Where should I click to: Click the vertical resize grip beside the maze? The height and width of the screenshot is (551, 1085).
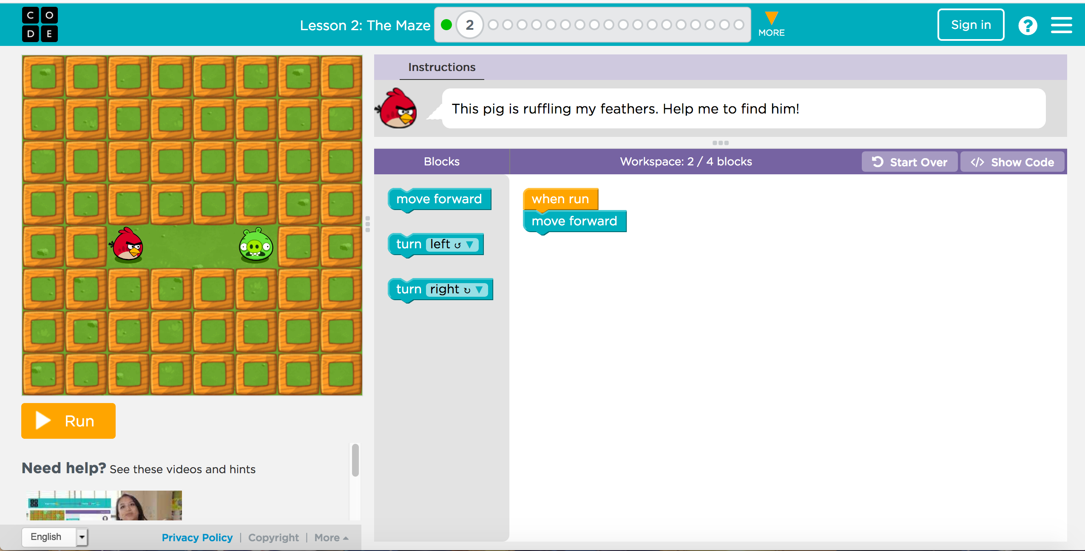[368, 224]
